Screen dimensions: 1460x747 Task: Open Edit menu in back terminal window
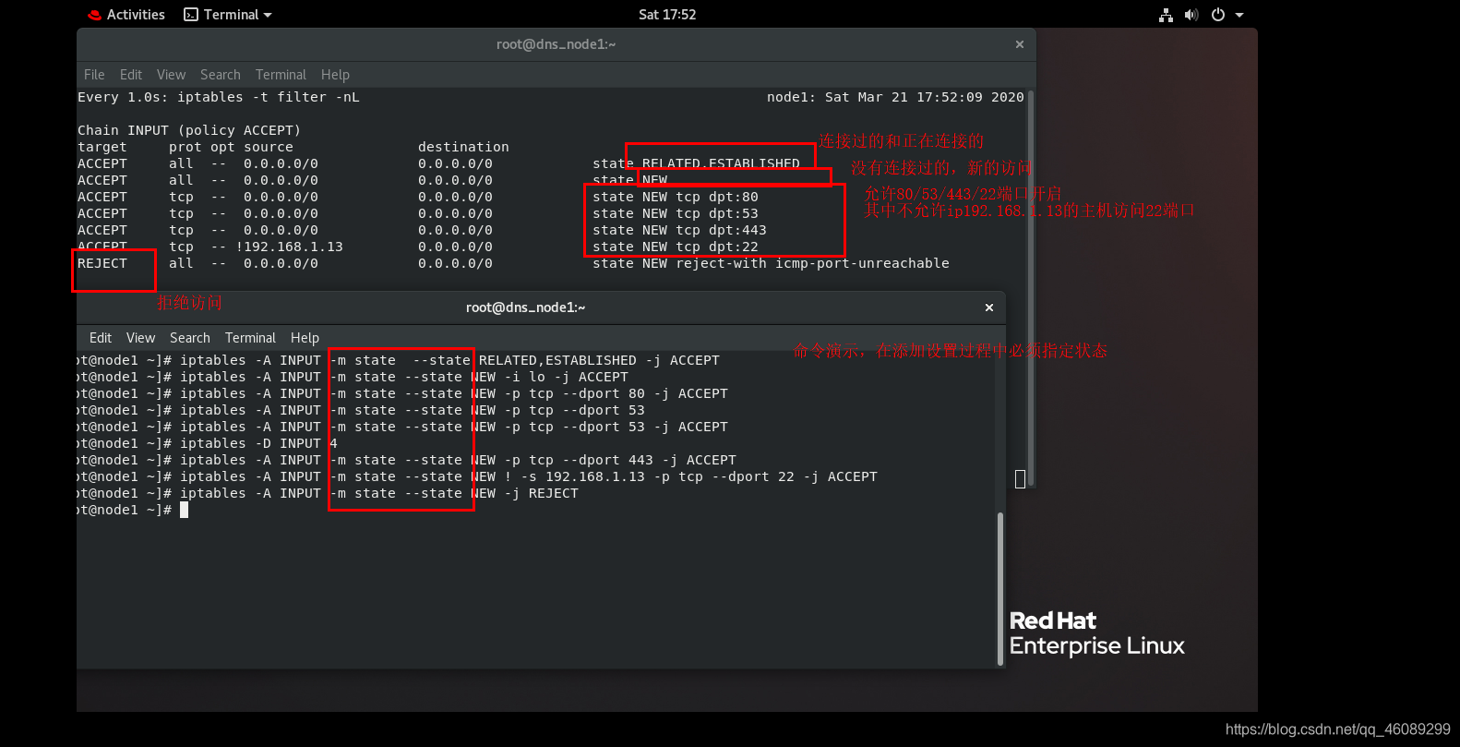tap(131, 75)
